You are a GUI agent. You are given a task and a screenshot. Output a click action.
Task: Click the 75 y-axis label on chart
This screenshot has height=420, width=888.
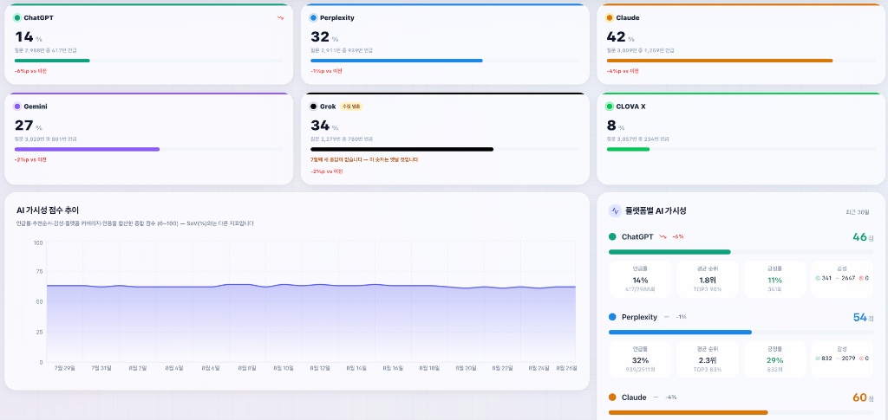point(40,272)
